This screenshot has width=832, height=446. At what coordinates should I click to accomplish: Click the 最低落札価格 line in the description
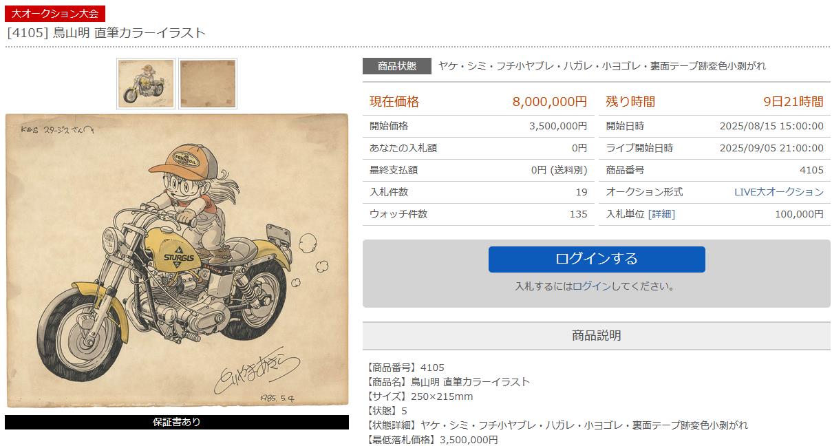click(x=433, y=439)
